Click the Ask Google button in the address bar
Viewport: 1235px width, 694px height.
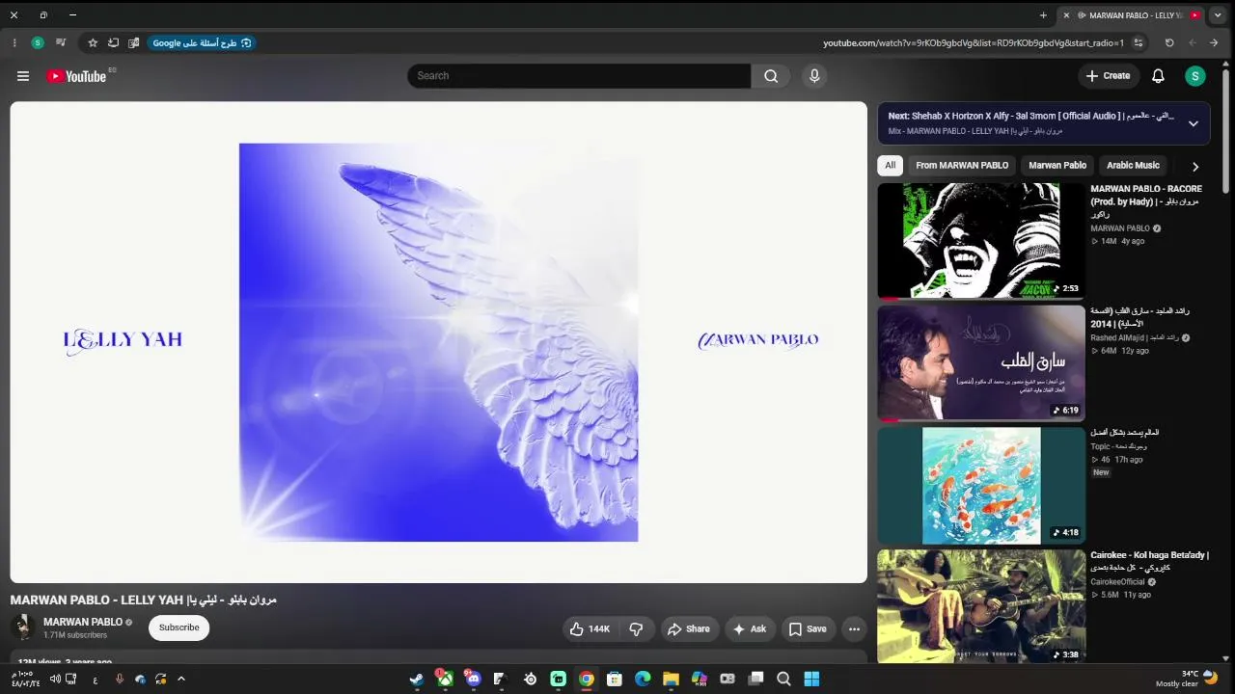pos(202,42)
